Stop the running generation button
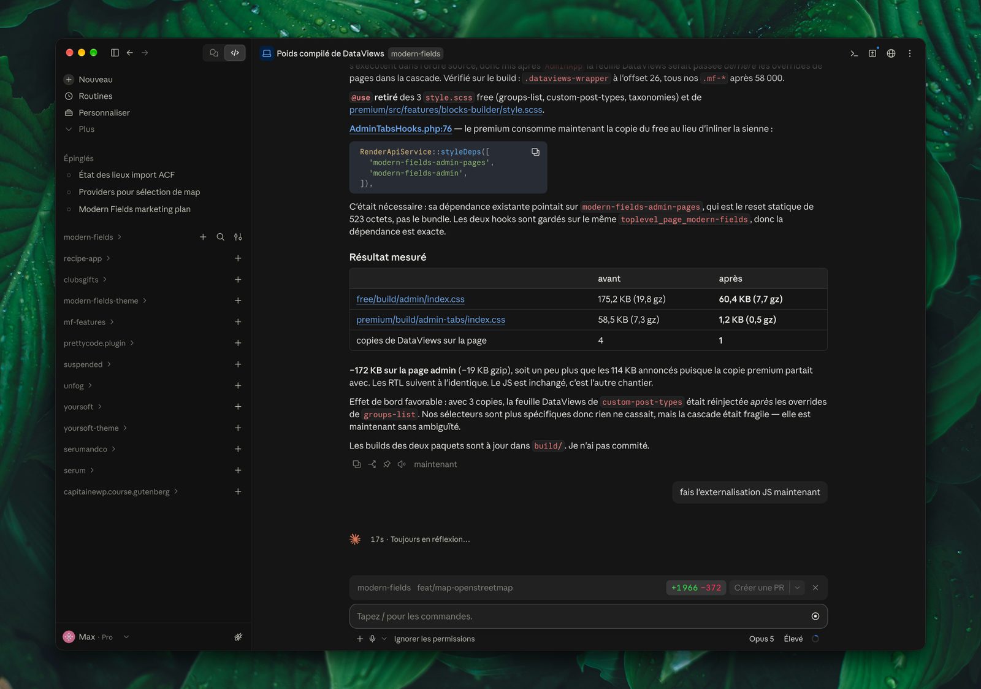Image resolution: width=981 pixels, height=689 pixels. point(815,616)
